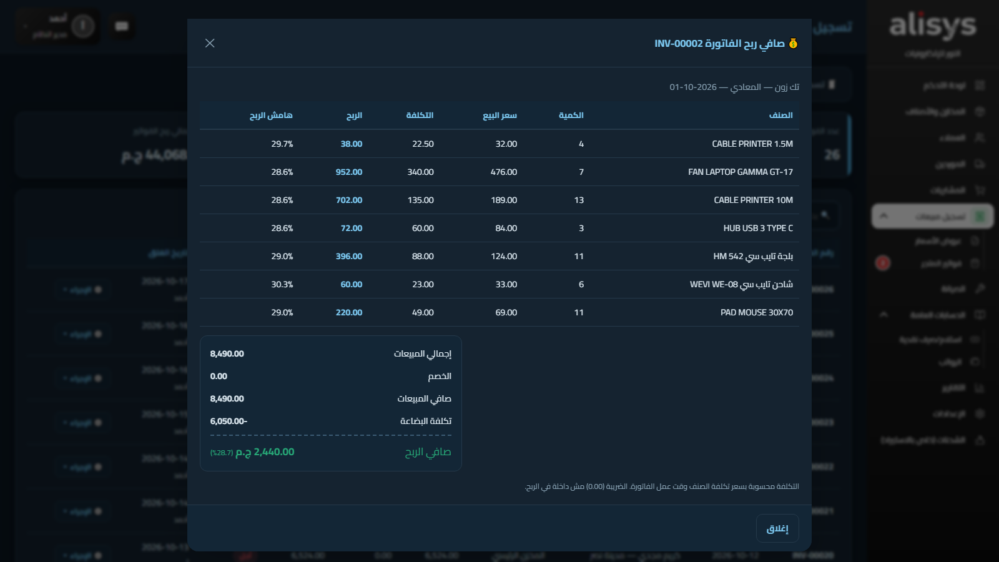Click the سعر البيع column header

tap(499, 115)
